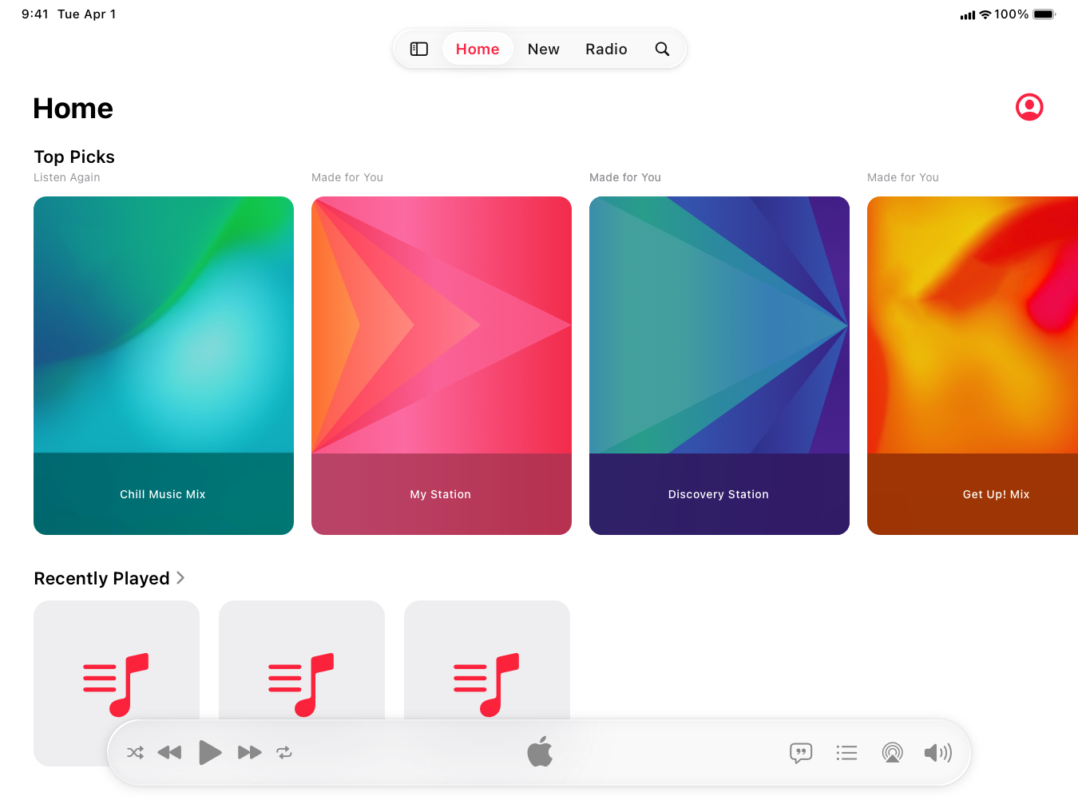Screen dimensions: 1078x808
Task: Open the Playing Next queue
Action: tap(847, 752)
